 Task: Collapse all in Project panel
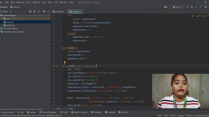pyautogui.click(x=39, y=12)
